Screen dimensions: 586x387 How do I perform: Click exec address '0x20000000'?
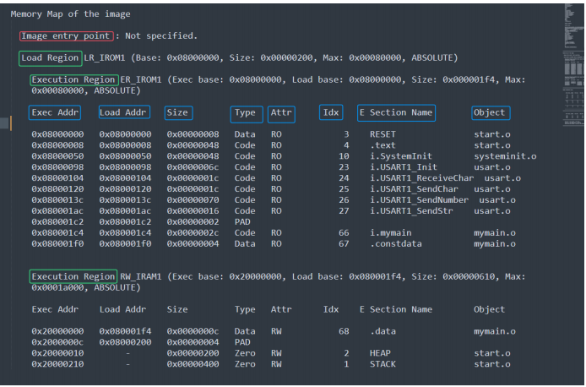click(57, 331)
